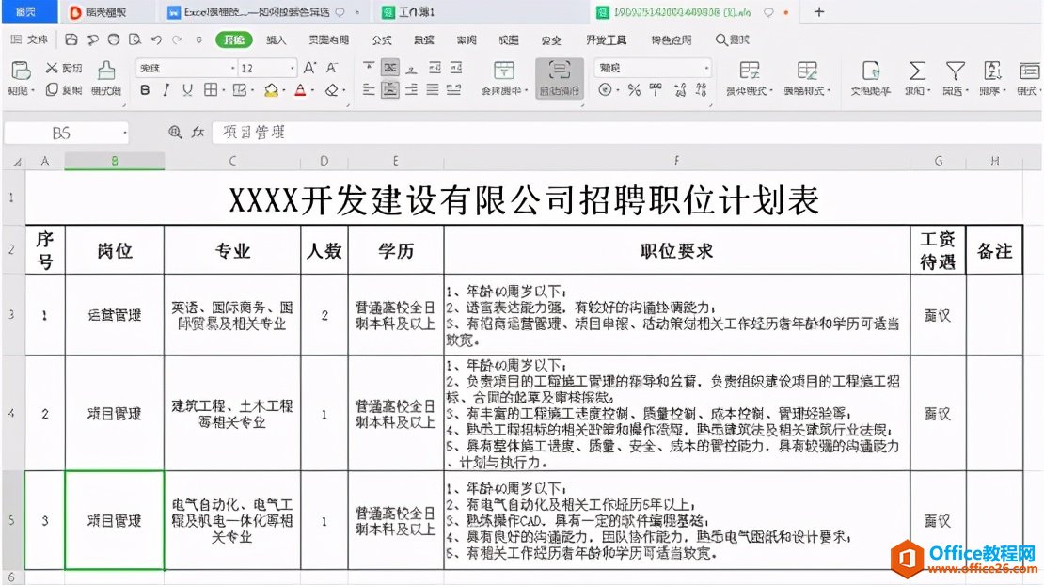Click the Name Box showing B5

(x=61, y=134)
